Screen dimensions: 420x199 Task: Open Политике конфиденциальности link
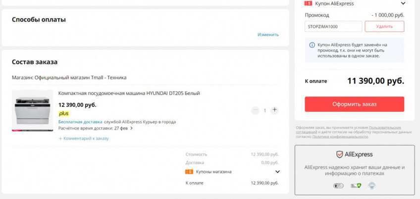tap(340, 137)
